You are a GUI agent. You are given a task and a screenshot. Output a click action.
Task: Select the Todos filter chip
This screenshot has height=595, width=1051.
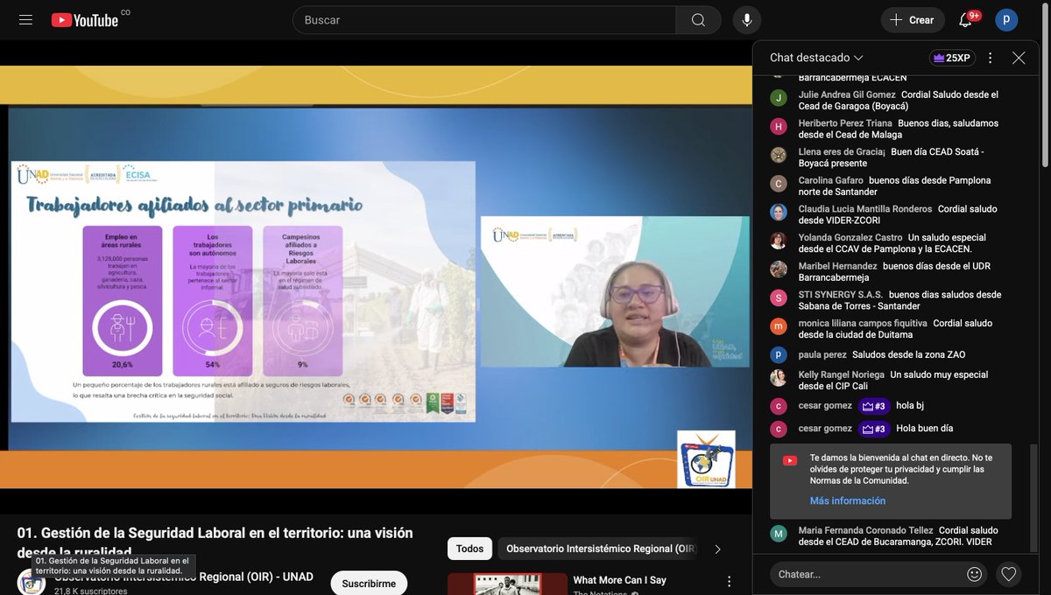click(x=469, y=549)
